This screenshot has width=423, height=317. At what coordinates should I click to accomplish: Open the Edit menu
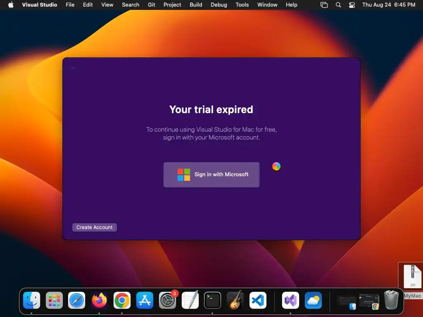point(88,5)
